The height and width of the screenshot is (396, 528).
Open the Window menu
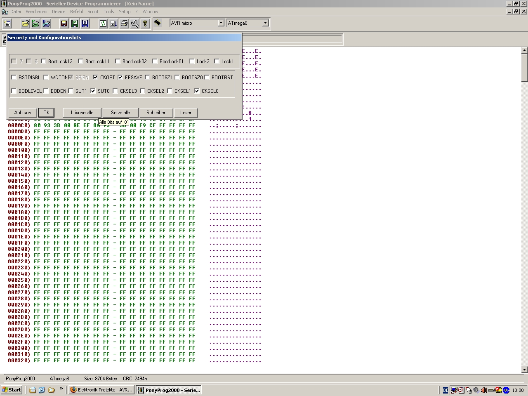150,12
